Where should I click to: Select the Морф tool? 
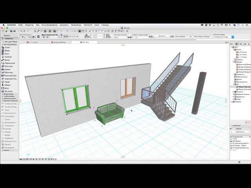coord(9,82)
